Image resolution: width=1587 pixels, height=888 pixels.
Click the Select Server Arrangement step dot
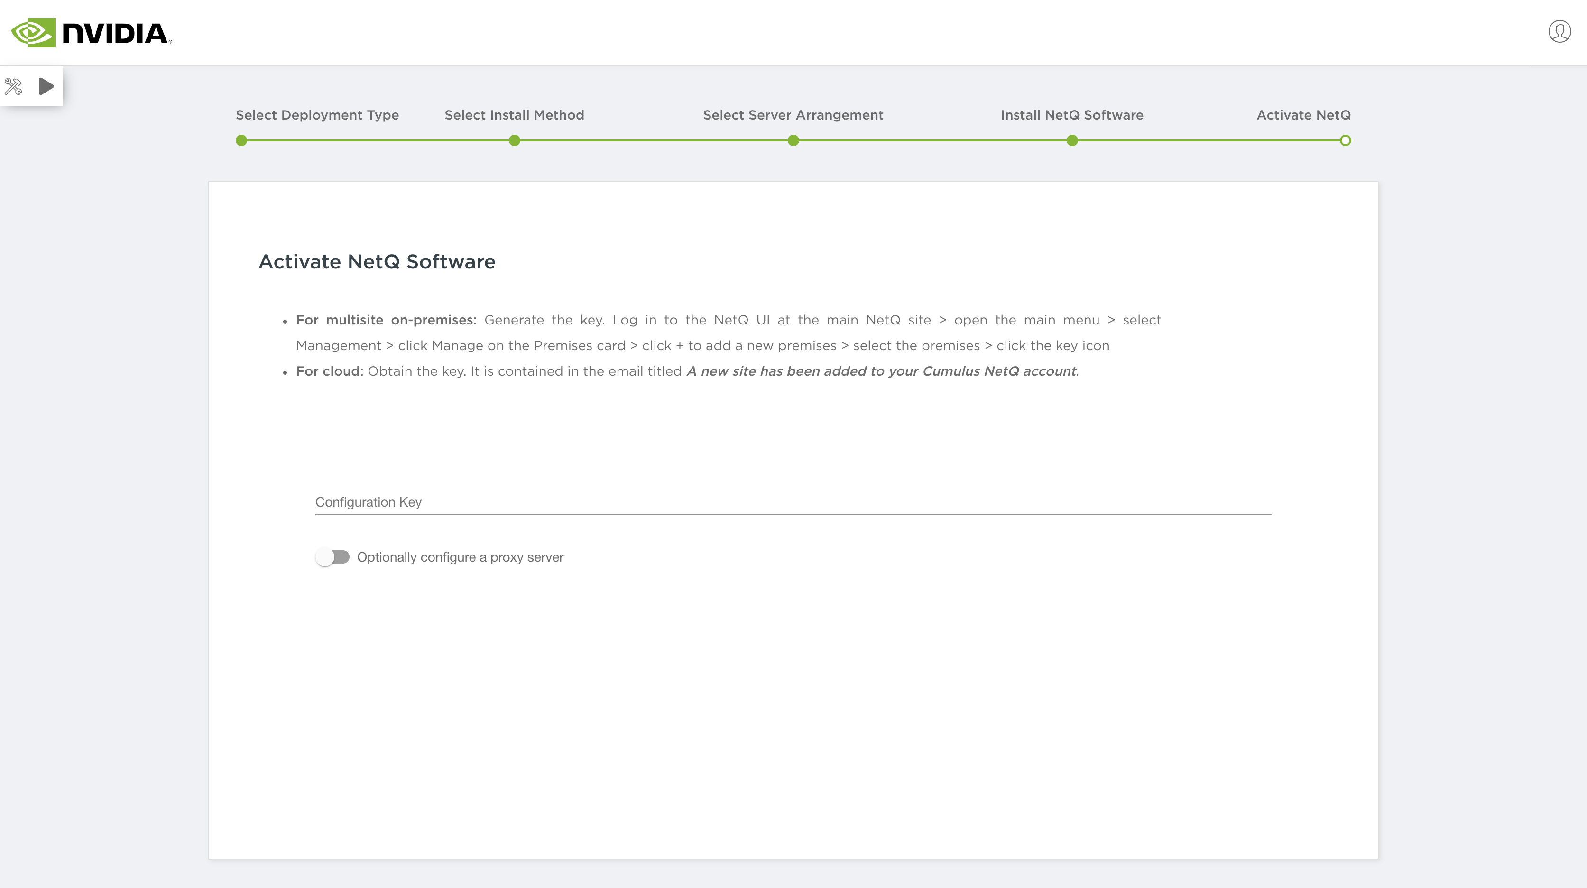(x=793, y=140)
